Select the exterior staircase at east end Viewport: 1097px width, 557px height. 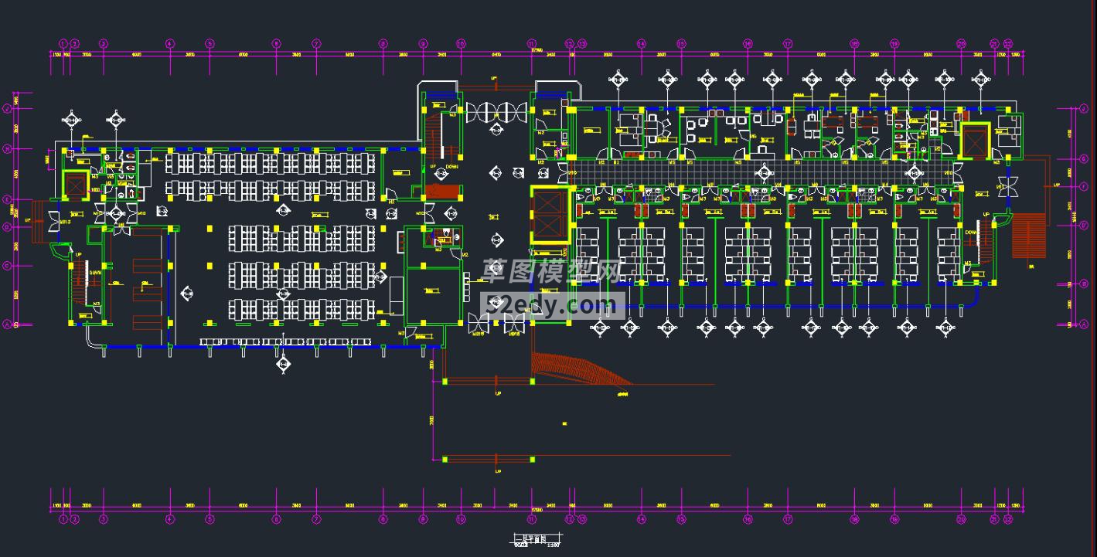[x=1030, y=236]
